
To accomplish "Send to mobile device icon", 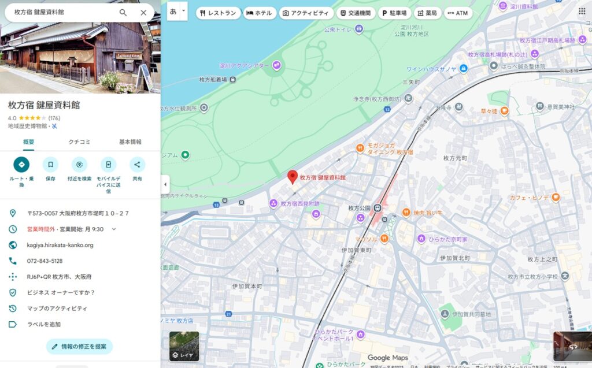I will pyautogui.click(x=108, y=165).
